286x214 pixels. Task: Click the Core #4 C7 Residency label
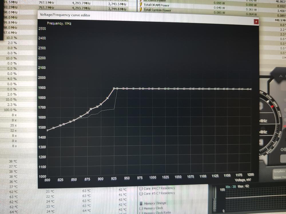[159, 188]
